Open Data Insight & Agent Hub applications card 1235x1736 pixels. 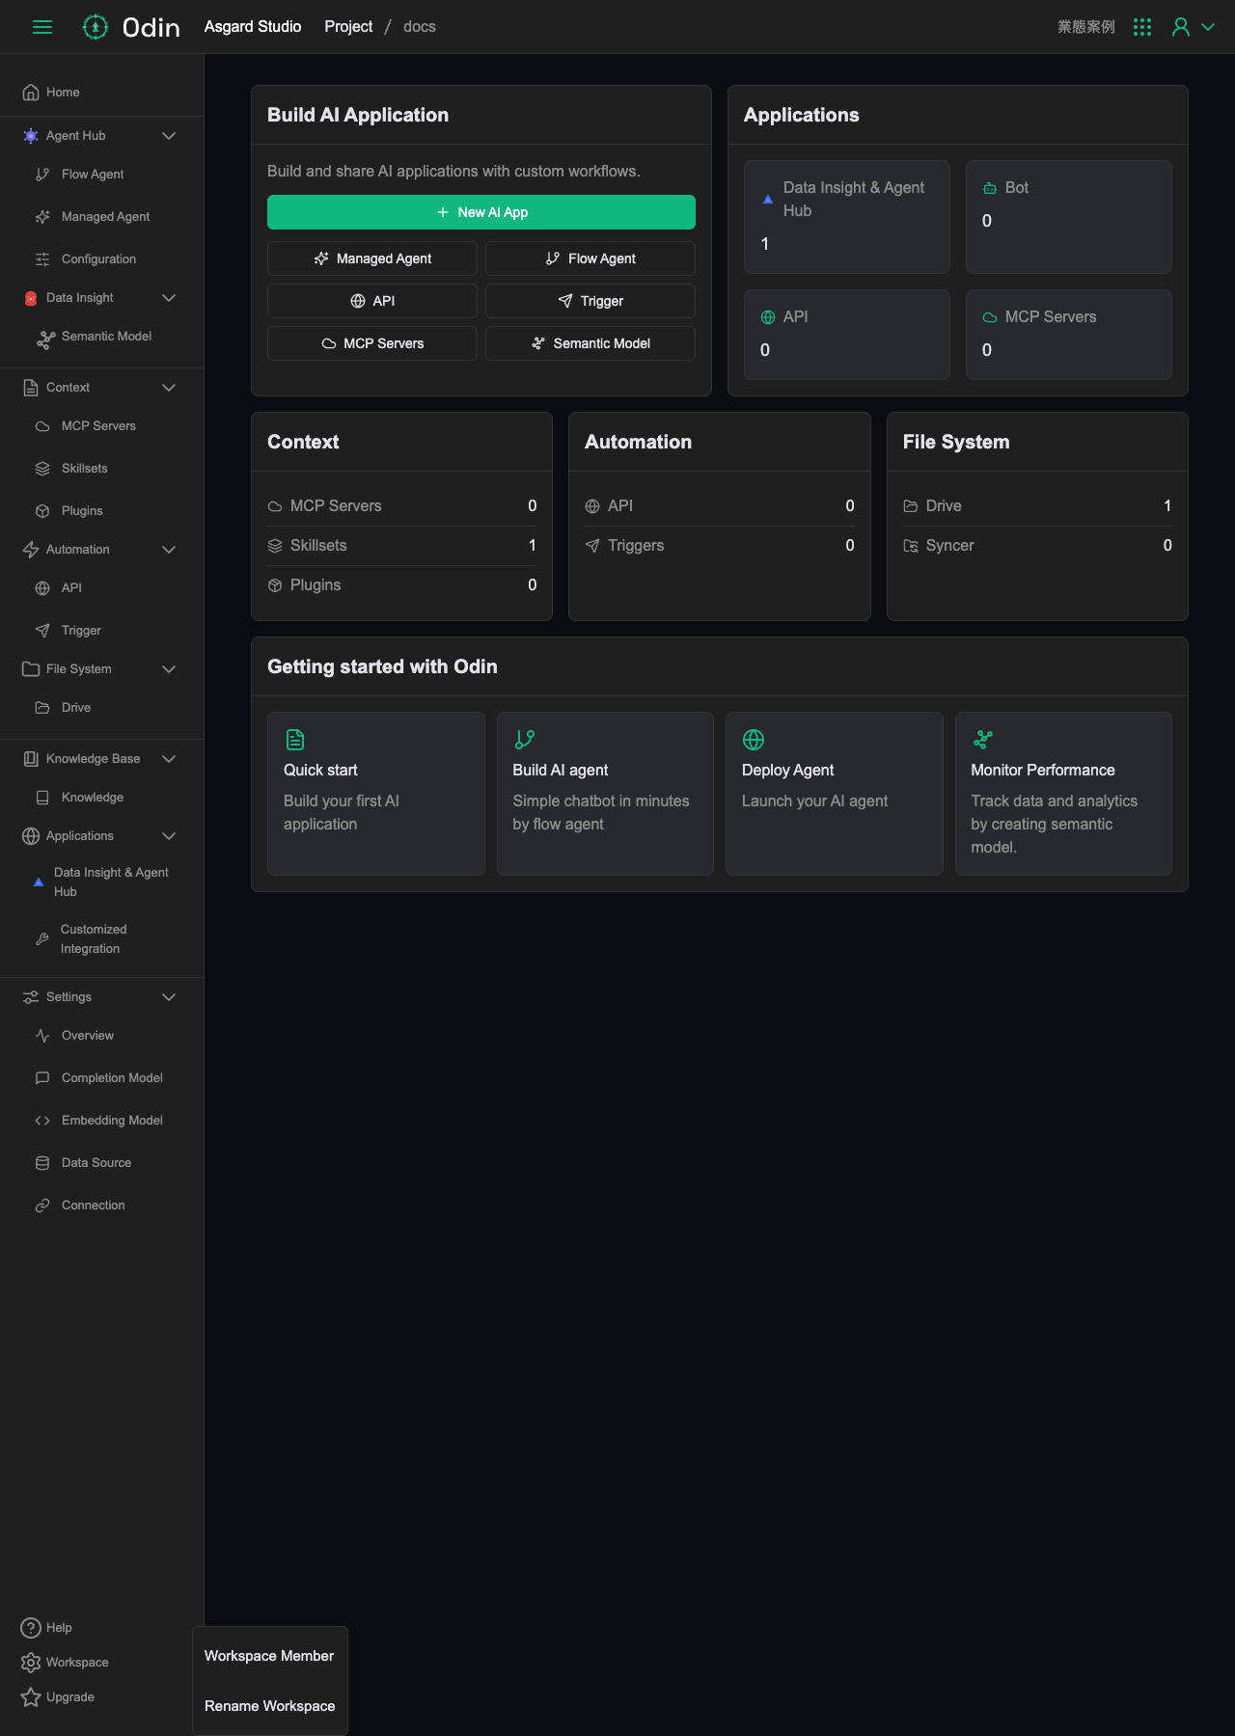coord(847,217)
